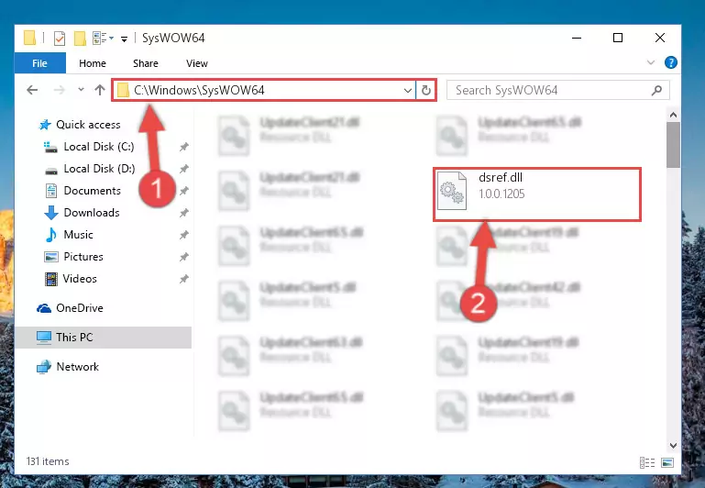Open Local Disk (C:) in the sidebar
The image size is (705, 488).
click(x=99, y=147)
